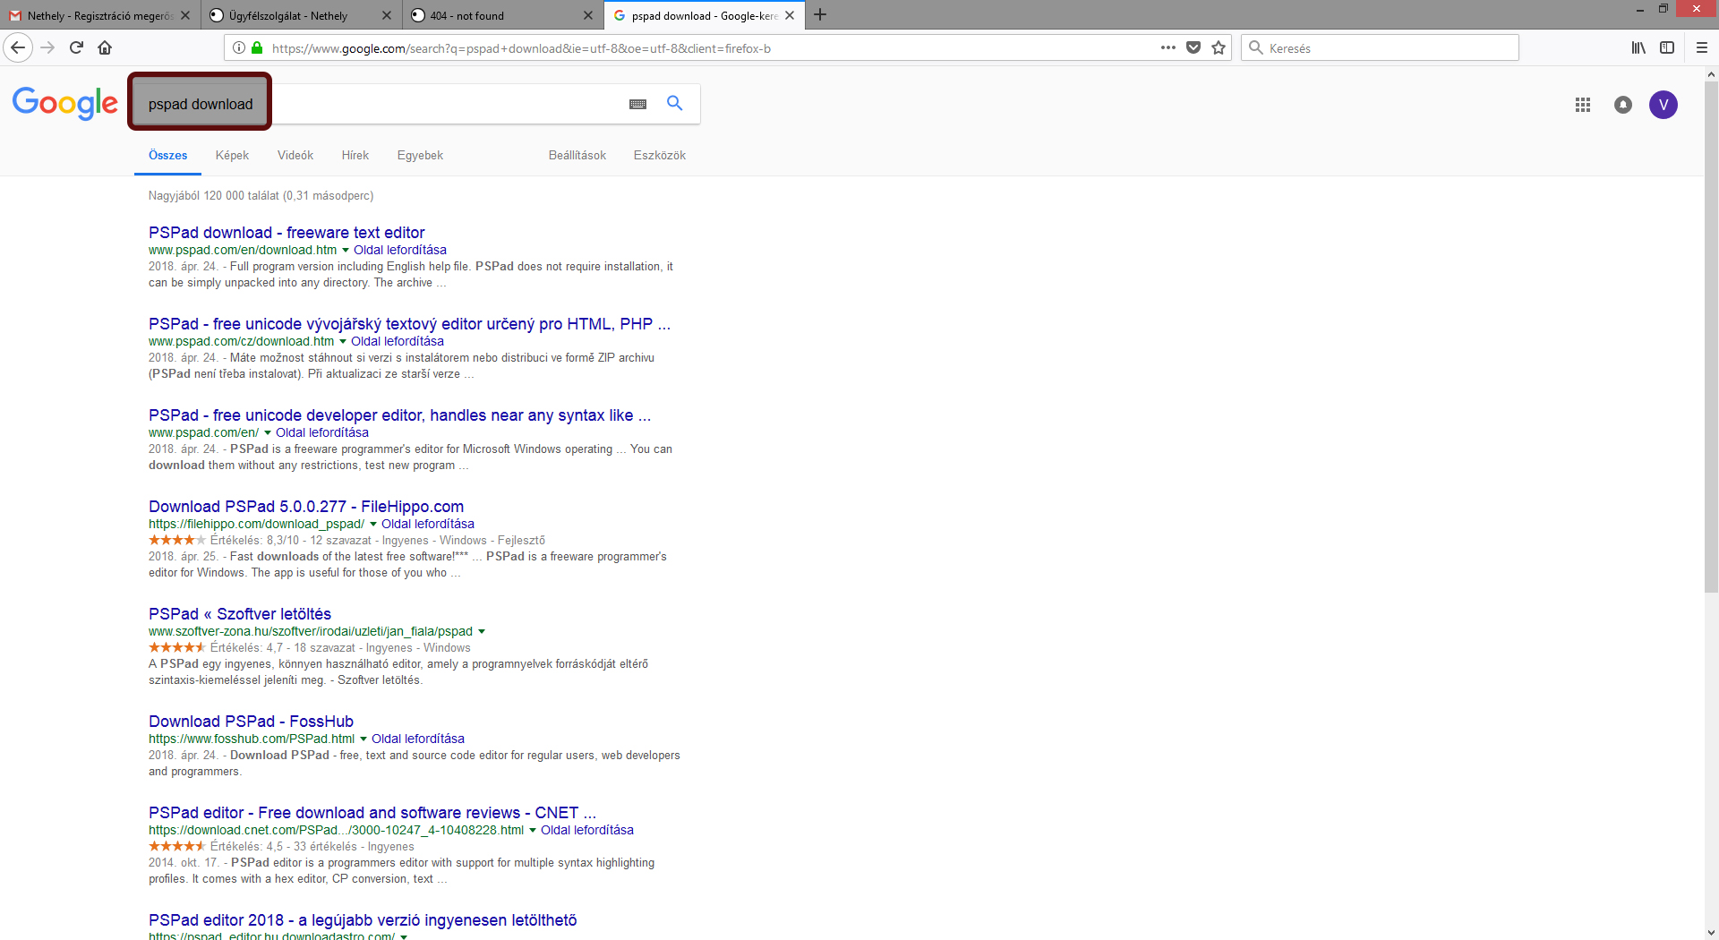Open Google notifications bell
This screenshot has height=940, width=1719.
click(1622, 105)
